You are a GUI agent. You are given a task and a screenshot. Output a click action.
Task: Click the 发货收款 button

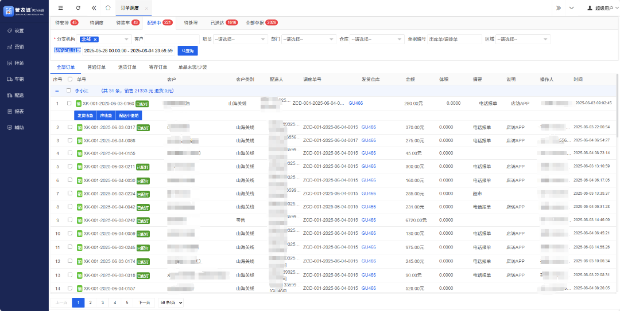86,115
